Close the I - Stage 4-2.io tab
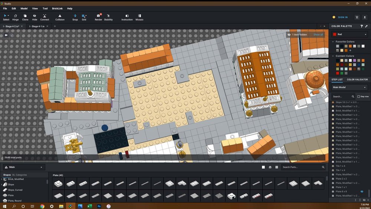Viewport: 371px width, 209px height. 22,26
